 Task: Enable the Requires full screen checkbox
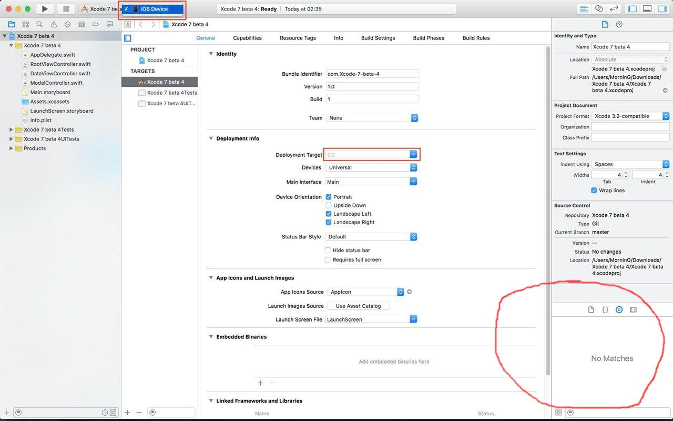point(328,259)
